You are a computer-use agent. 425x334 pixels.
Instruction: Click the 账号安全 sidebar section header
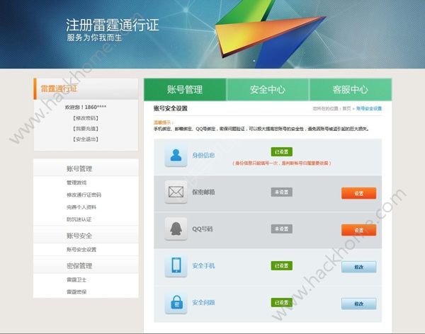click(x=86, y=236)
